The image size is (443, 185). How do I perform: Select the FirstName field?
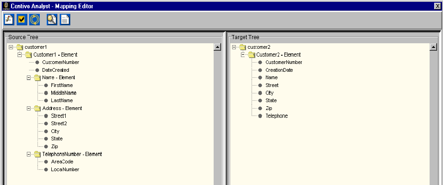tap(62, 85)
